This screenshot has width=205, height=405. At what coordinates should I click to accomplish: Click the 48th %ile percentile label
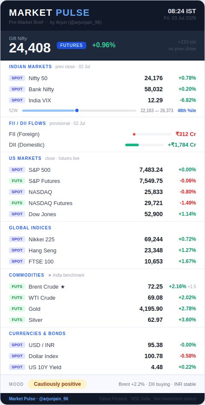[187, 110]
